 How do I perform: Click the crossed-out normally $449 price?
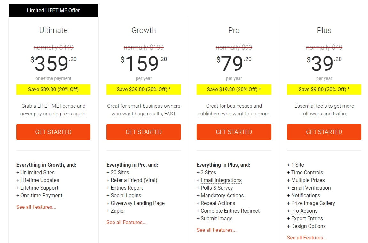point(53,47)
